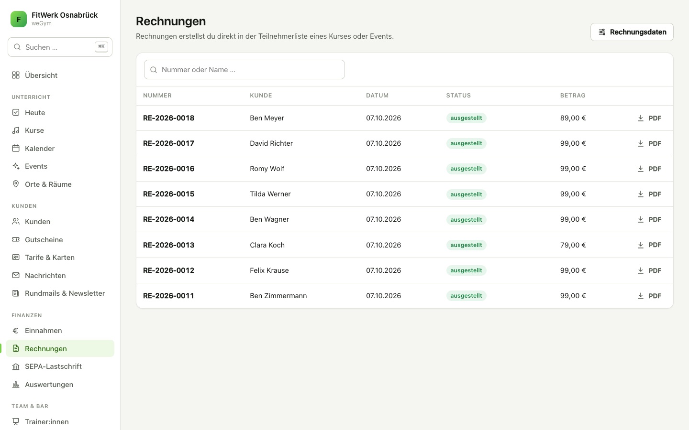Click the Nachrichten envelope icon
The height and width of the screenshot is (430, 689).
(16, 275)
